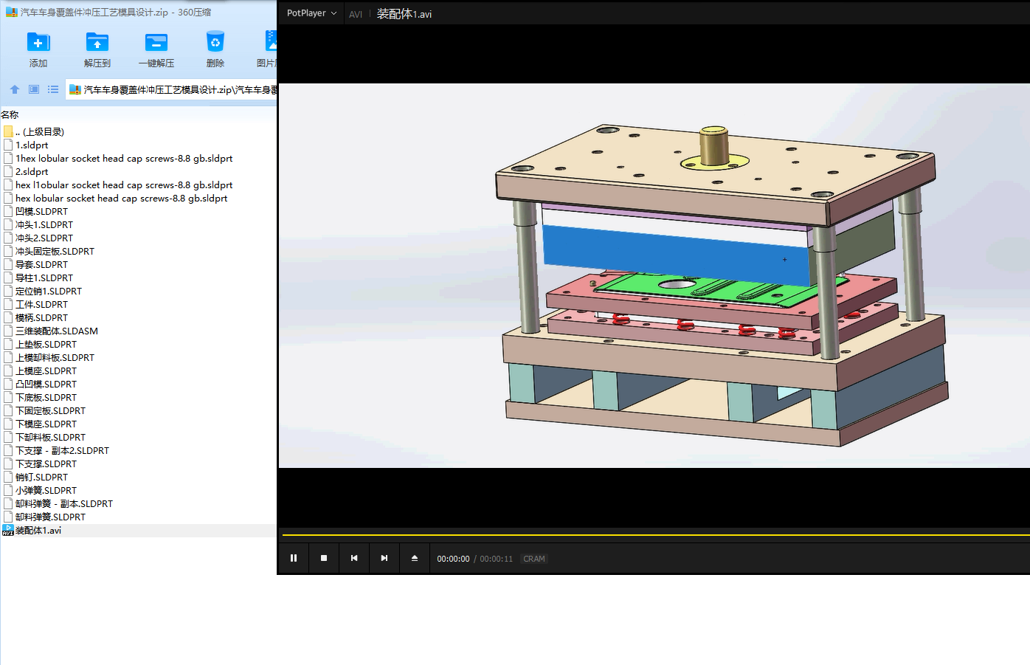The height and width of the screenshot is (665, 1030).
Task: Pause the video playback
Action: [x=294, y=558]
